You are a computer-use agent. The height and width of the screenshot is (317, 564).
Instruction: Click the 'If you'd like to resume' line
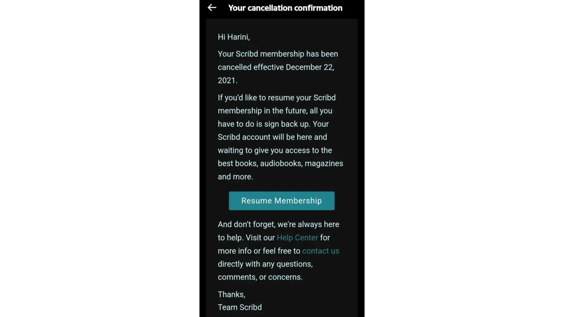(277, 98)
